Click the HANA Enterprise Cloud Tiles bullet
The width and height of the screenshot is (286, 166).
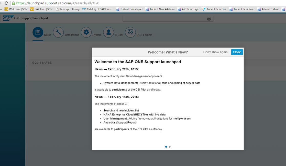134,114
